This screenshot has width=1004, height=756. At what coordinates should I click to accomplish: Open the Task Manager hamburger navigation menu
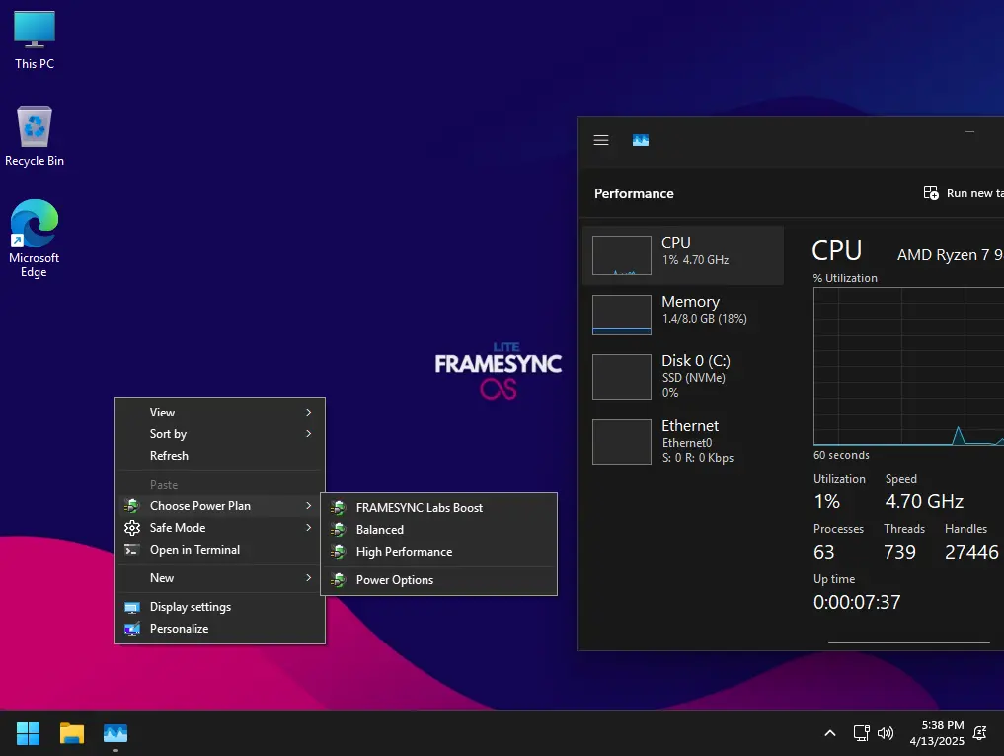click(600, 140)
